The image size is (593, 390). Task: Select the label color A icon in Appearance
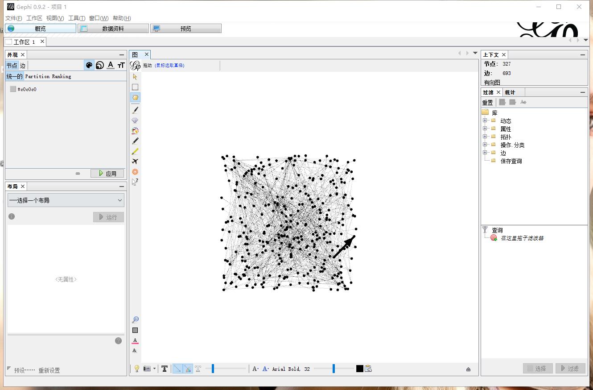(x=111, y=65)
